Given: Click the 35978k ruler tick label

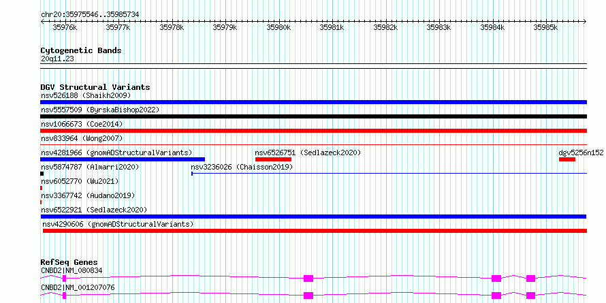Looking at the screenshot, I should point(172,27).
